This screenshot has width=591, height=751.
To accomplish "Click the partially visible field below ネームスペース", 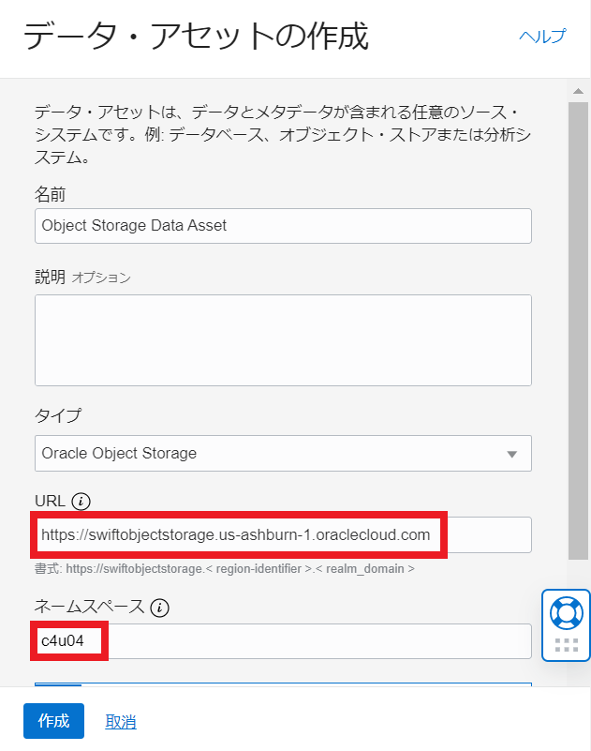I will (283, 685).
